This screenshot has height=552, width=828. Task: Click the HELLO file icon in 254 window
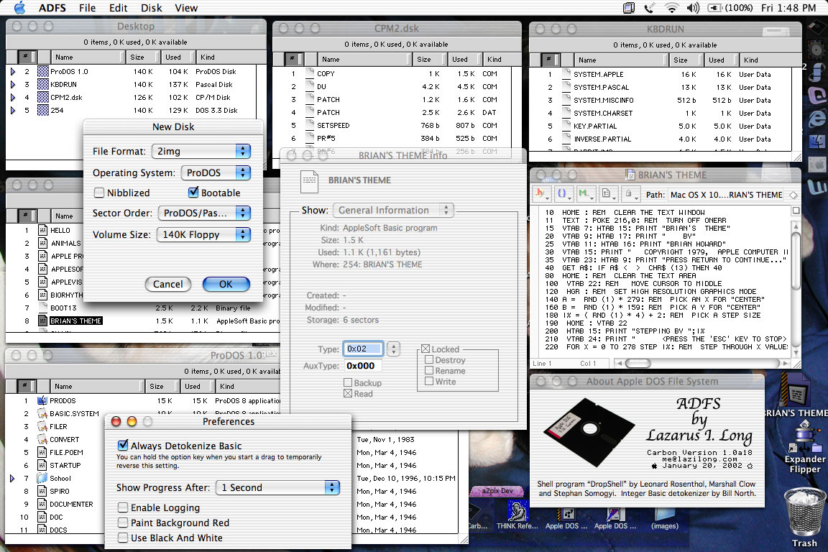pyautogui.click(x=43, y=230)
